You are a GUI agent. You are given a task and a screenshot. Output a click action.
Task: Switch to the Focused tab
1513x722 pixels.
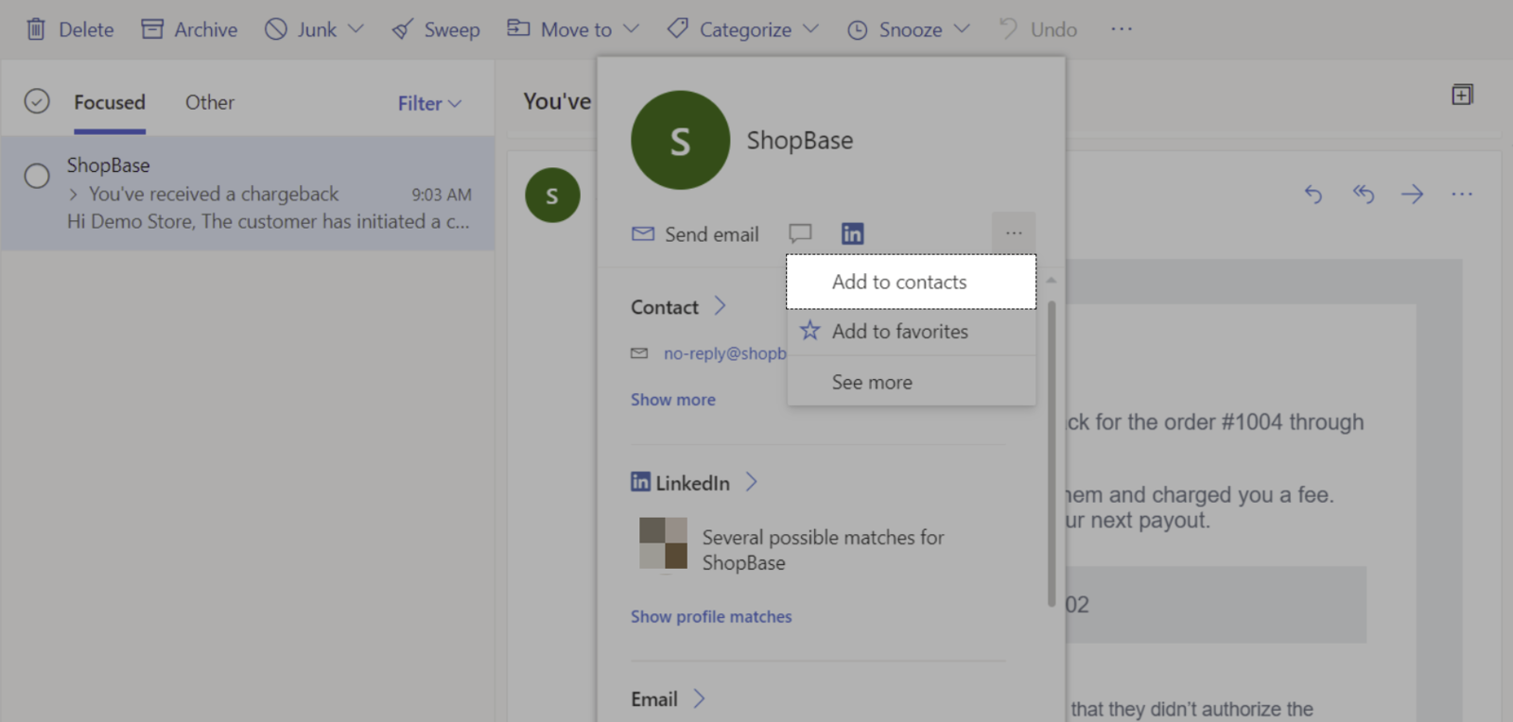click(x=110, y=102)
